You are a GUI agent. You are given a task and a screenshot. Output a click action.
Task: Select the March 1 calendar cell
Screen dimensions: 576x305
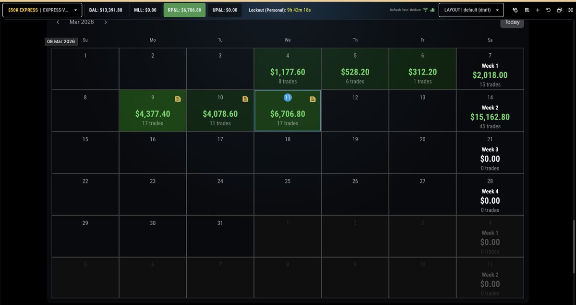click(x=85, y=69)
